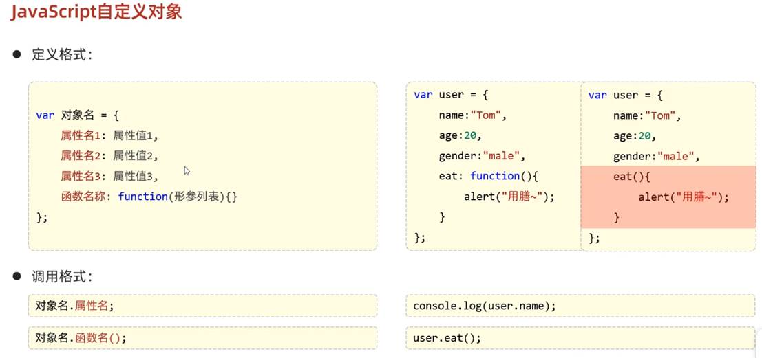
Task: Click the 'eat: function(){' code line
Action: point(489,176)
